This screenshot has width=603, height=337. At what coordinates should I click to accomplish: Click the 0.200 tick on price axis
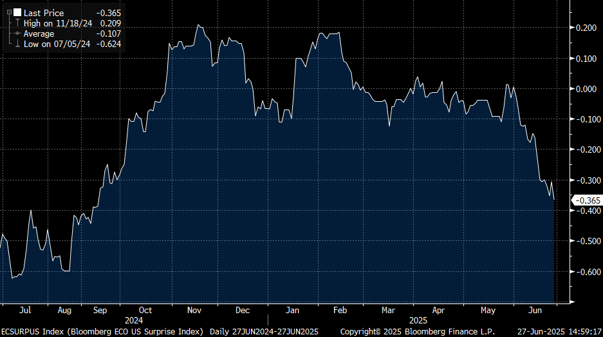tap(586, 28)
